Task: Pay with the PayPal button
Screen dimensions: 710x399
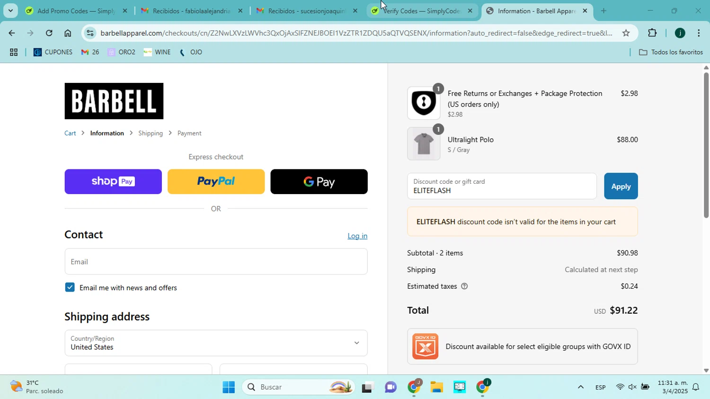Action: [x=216, y=182]
